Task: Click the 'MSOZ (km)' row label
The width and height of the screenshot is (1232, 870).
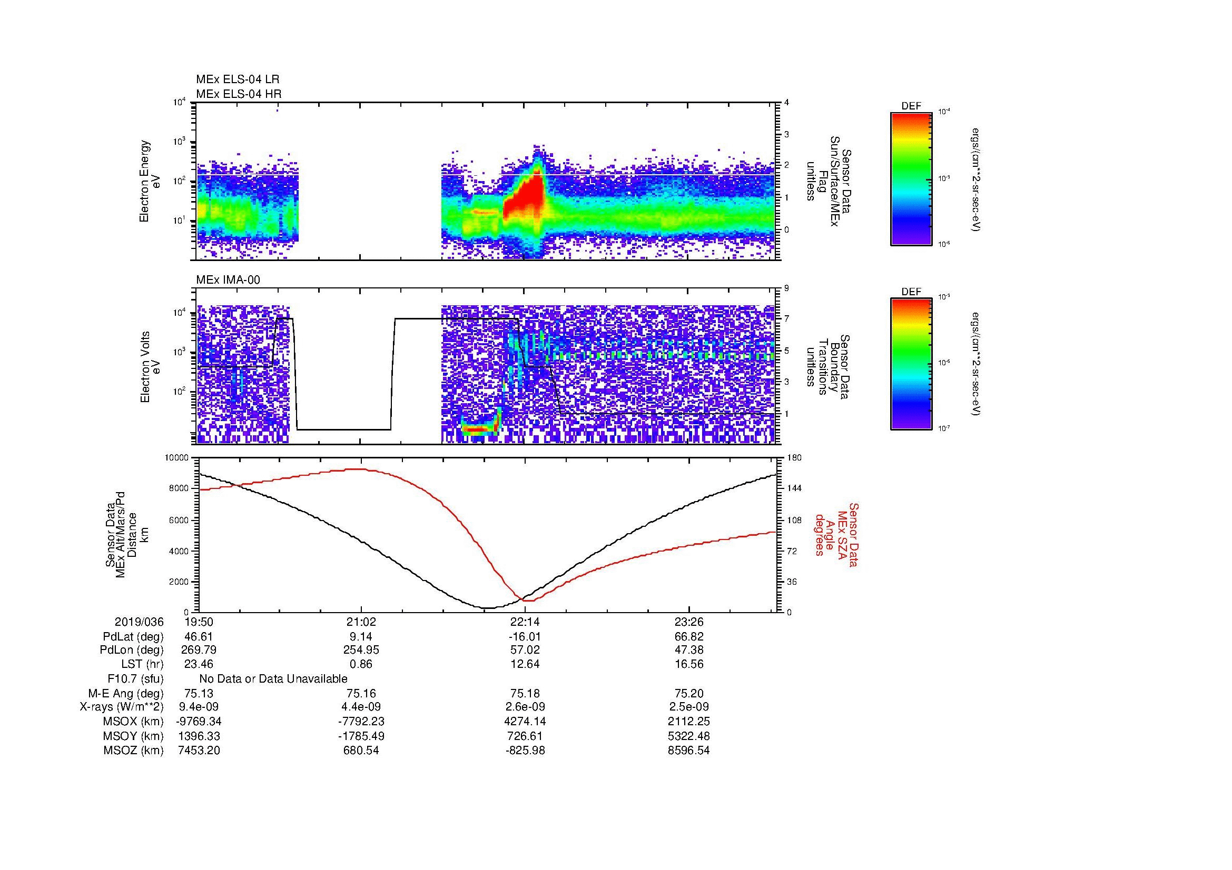Action: [x=134, y=751]
